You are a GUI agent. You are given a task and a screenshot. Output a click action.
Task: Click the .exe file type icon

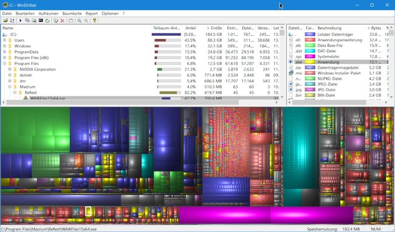coord(290,62)
